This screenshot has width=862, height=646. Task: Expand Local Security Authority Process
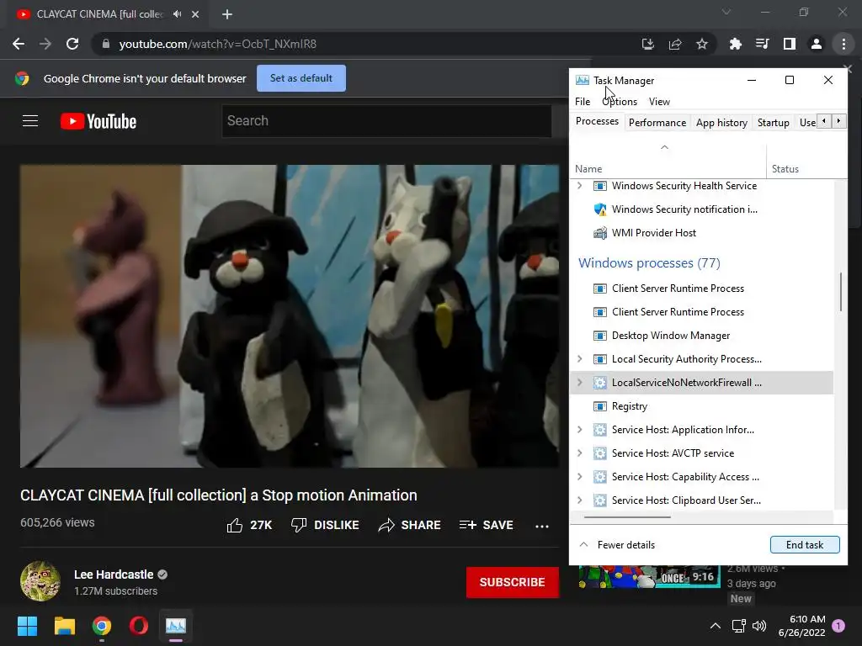tap(579, 358)
